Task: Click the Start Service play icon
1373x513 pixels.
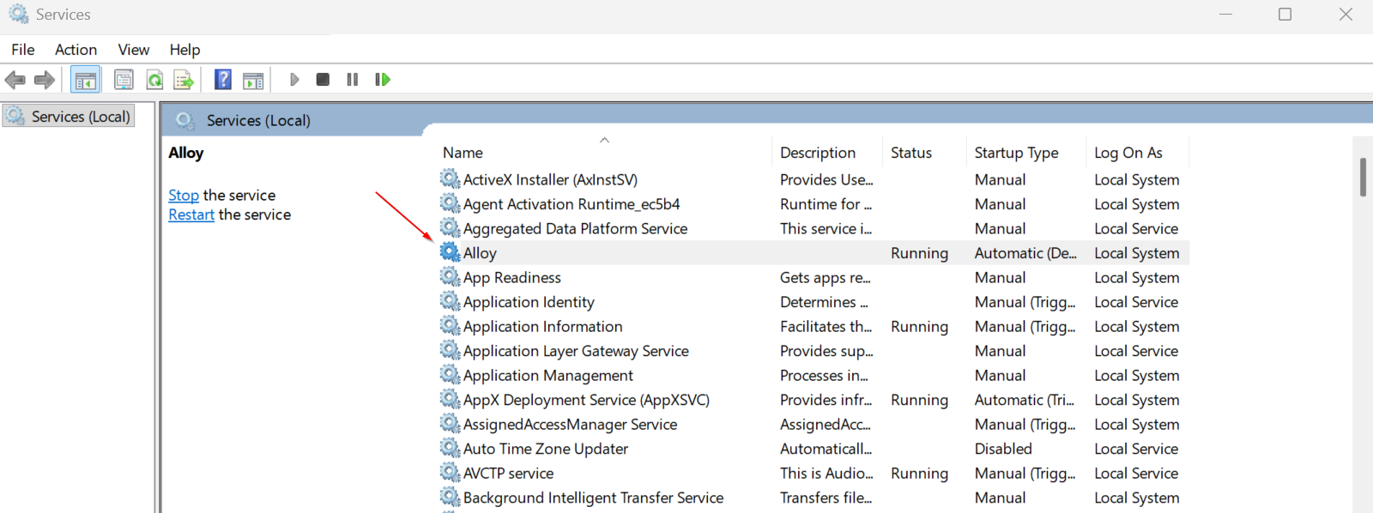Action: click(x=294, y=80)
